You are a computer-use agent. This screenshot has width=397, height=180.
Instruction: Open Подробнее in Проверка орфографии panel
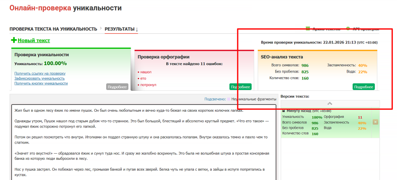click(x=240, y=87)
